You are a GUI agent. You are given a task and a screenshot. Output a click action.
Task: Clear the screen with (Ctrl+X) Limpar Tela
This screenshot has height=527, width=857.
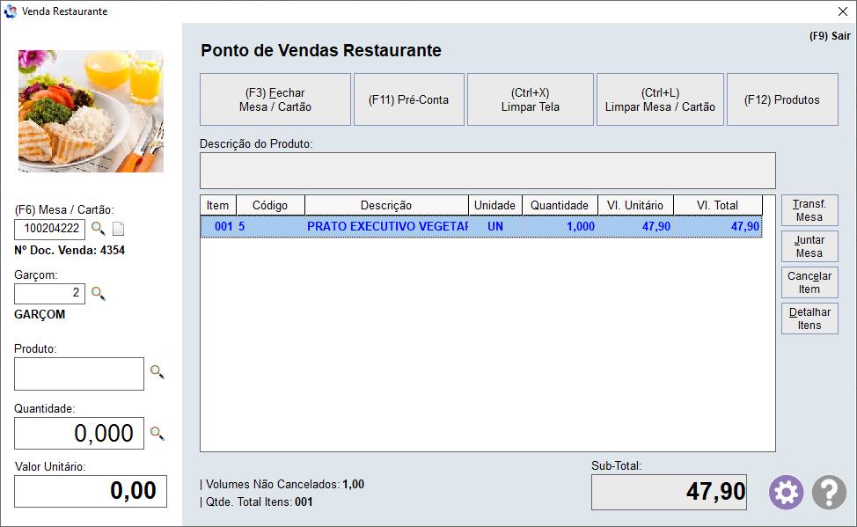pyautogui.click(x=530, y=99)
